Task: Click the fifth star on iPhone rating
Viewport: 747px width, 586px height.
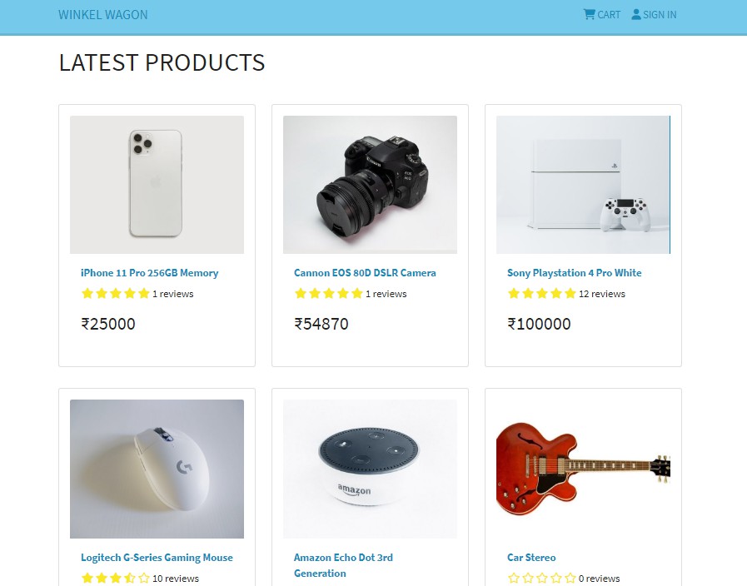Action: (x=143, y=293)
